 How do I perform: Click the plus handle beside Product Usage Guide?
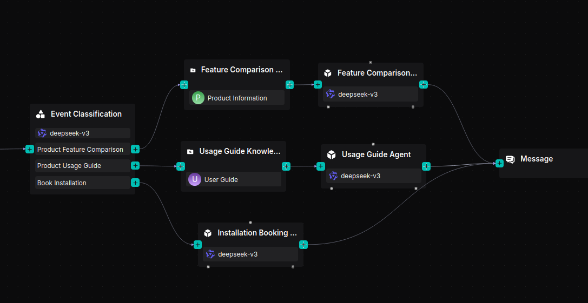tap(135, 166)
